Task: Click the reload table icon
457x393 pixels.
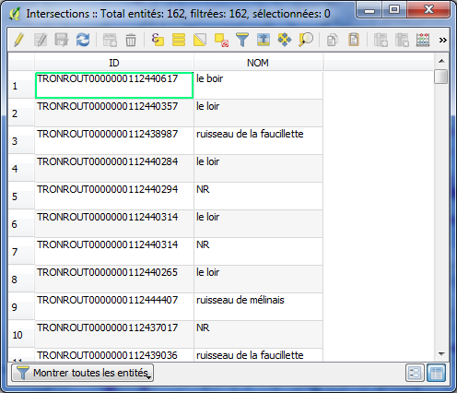Action: (x=83, y=40)
